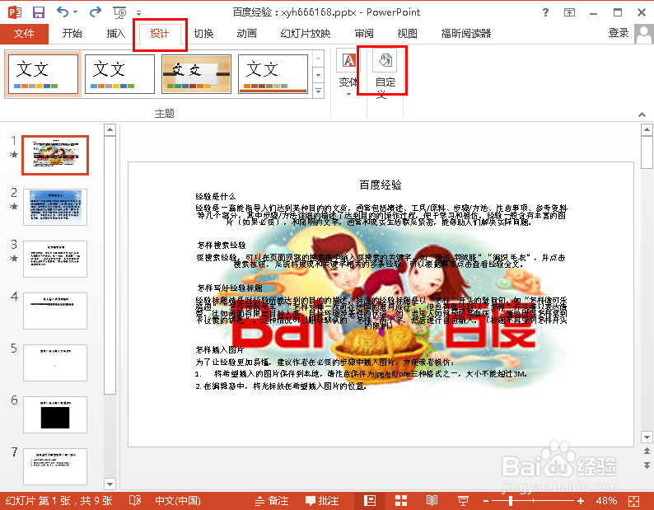Viewport: 654px width, 510px height.
Task: Select slide 5 thumbnail
Action: click(55, 363)
